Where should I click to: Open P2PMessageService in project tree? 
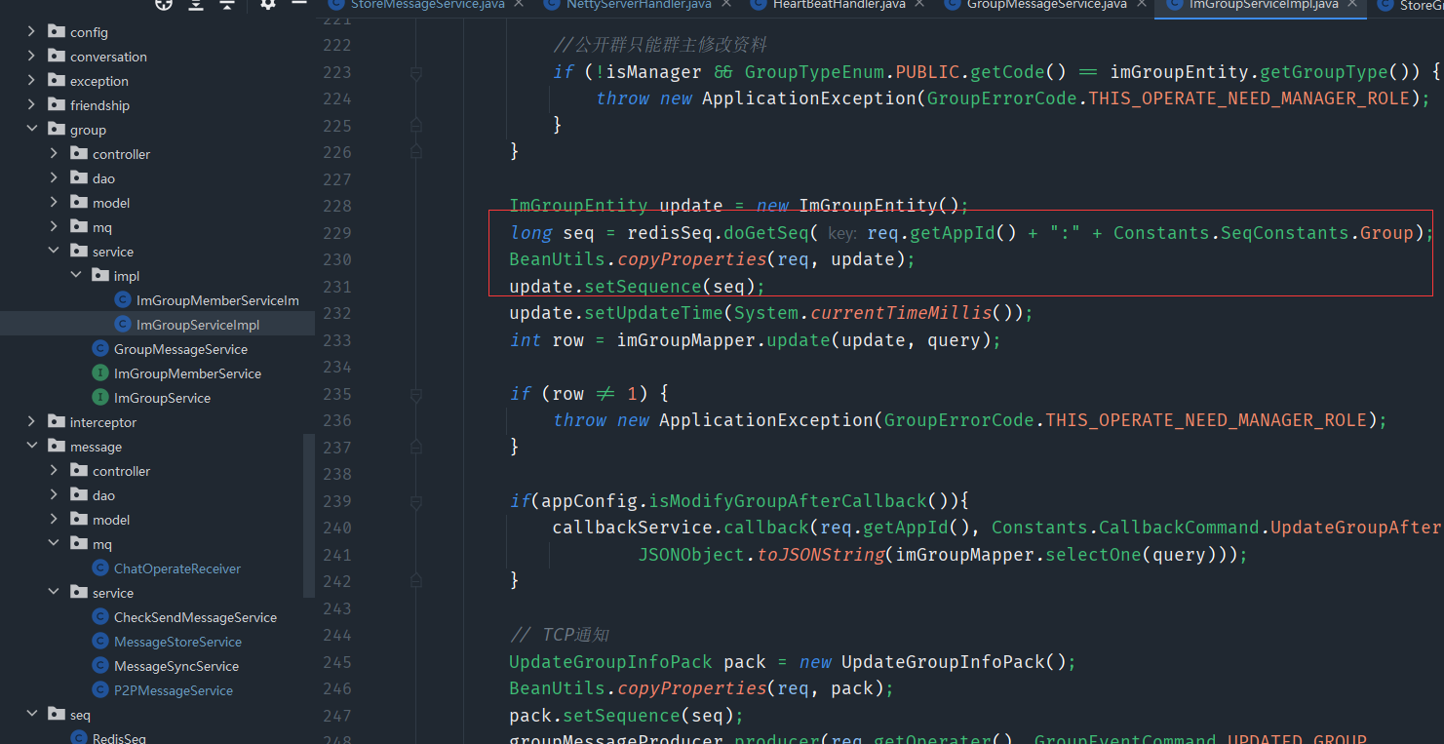click(x=174, y=690)
